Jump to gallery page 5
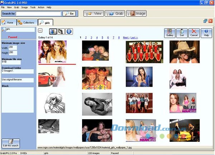The image size is (215, 155). [102, 37]
